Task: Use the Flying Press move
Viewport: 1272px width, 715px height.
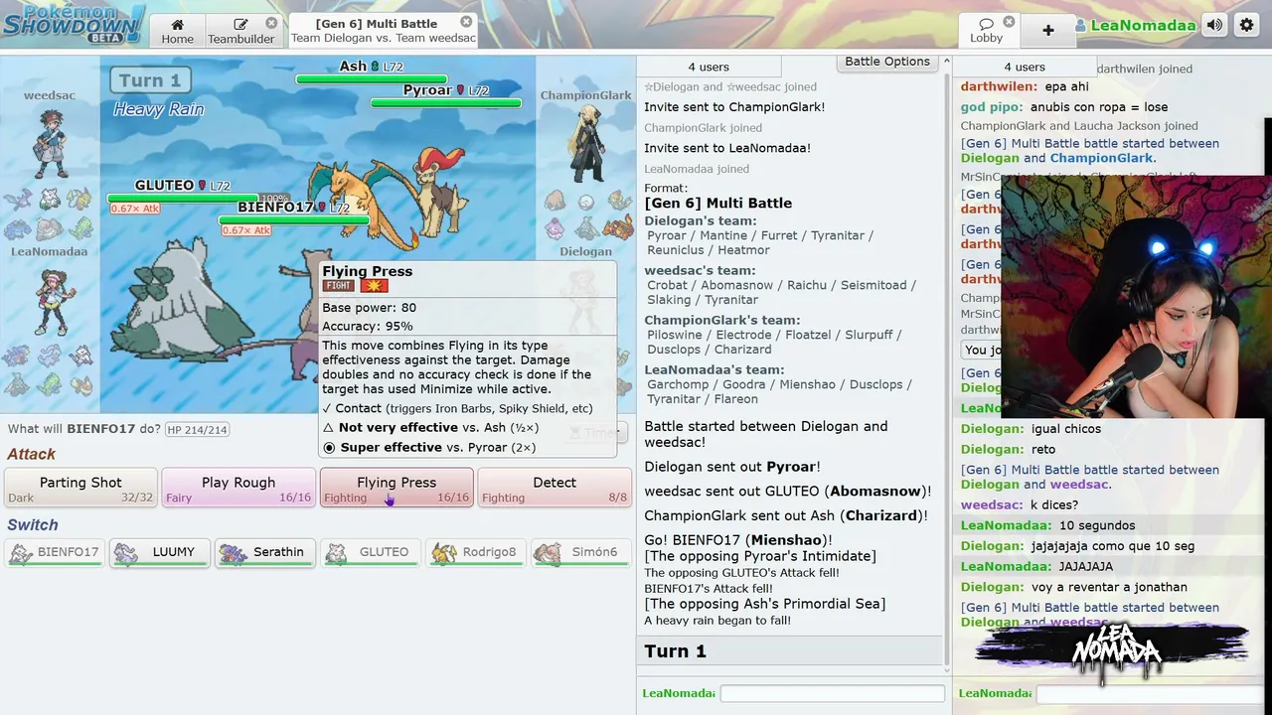Action: 397,488
